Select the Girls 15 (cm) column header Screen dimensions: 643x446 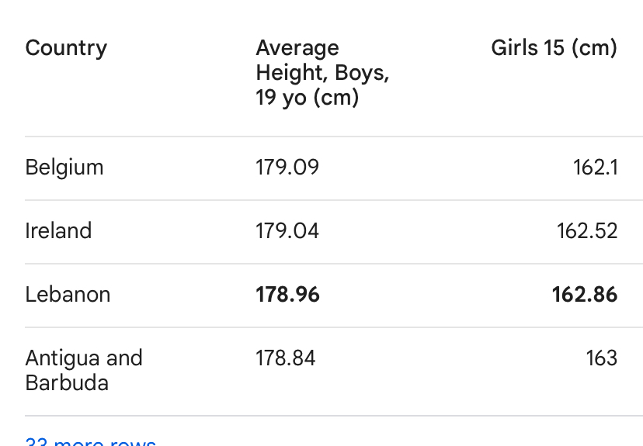pyautogui.click(x=554, y=48)
